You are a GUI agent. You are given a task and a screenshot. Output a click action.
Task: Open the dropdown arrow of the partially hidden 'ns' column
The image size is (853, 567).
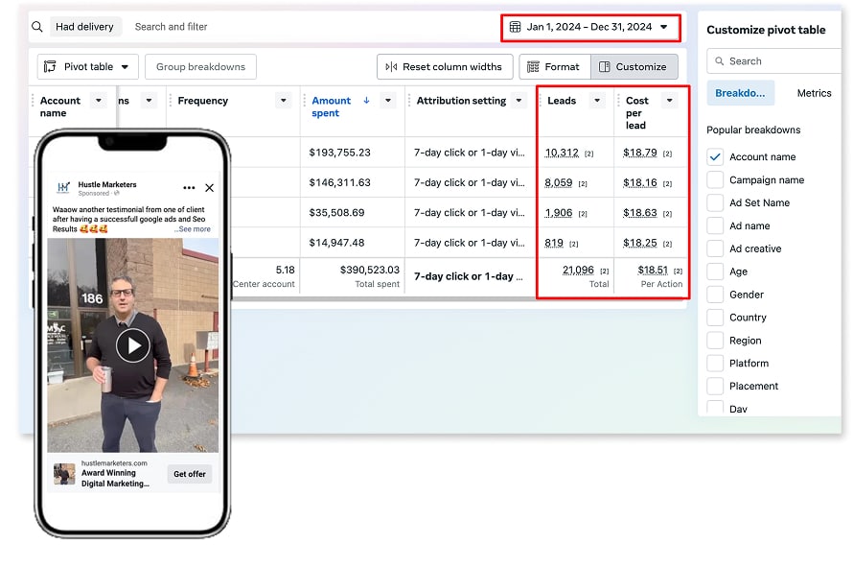click(150, 100)
